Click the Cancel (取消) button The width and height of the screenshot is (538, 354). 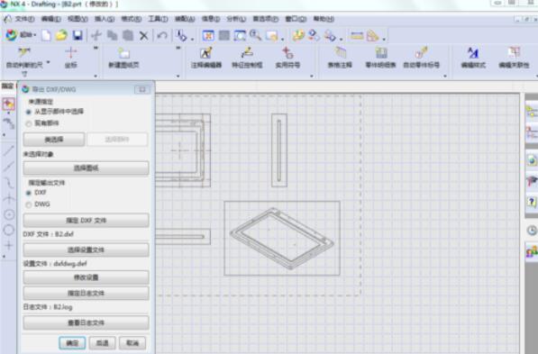click(132, 342)
